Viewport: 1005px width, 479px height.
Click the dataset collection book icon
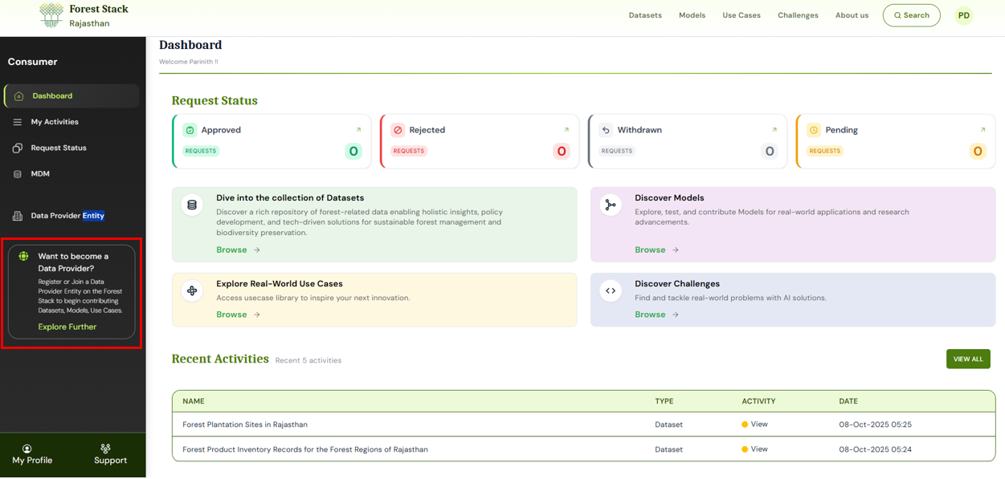[x=191, y=205]
